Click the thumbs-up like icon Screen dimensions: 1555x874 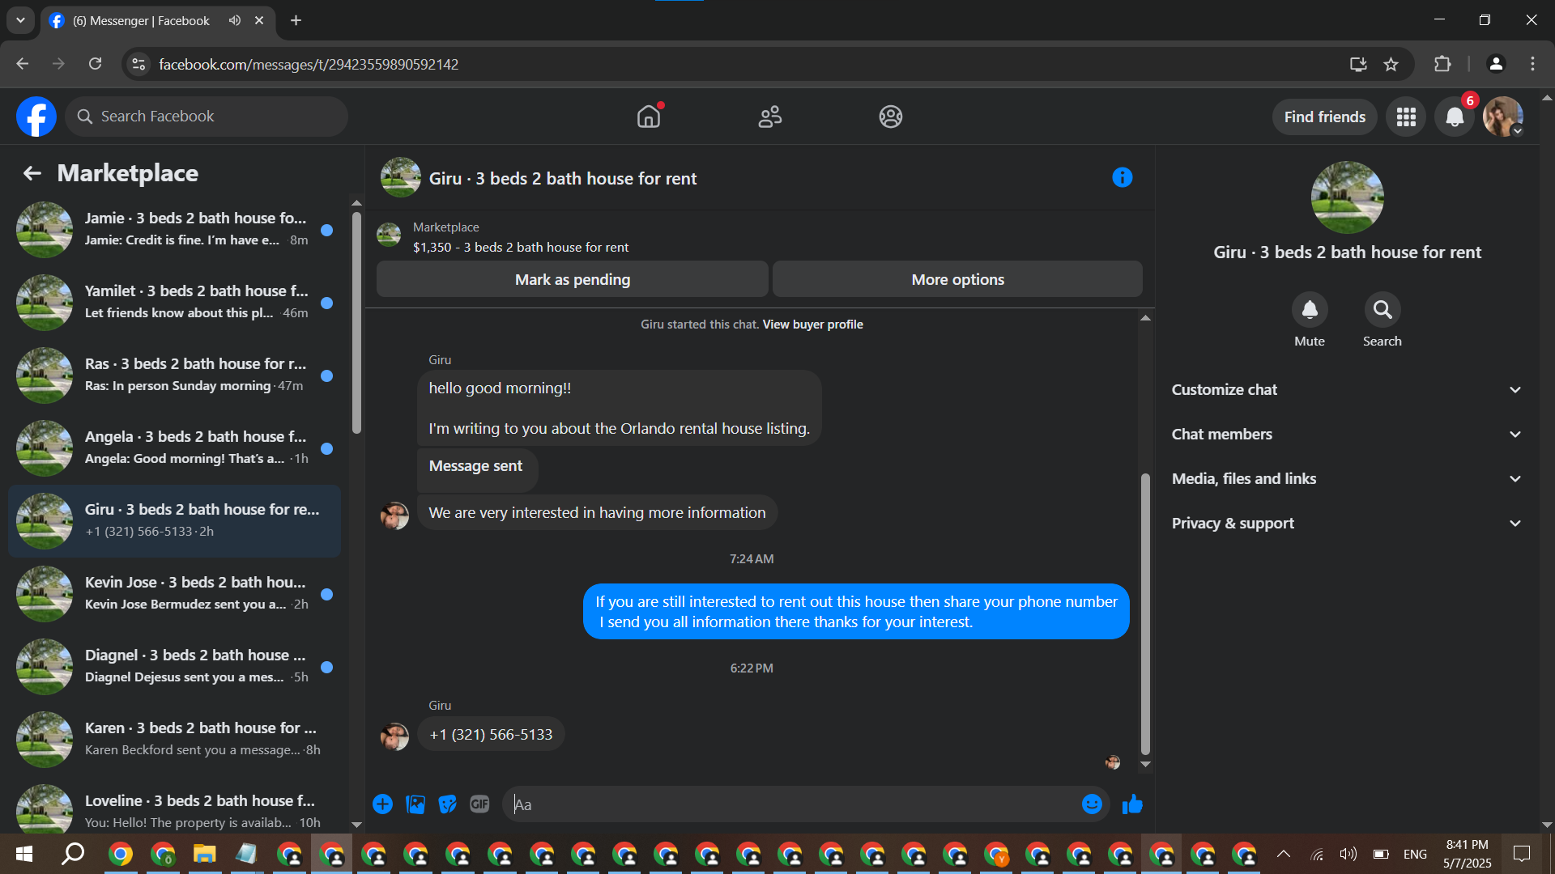click(1132, 804)
